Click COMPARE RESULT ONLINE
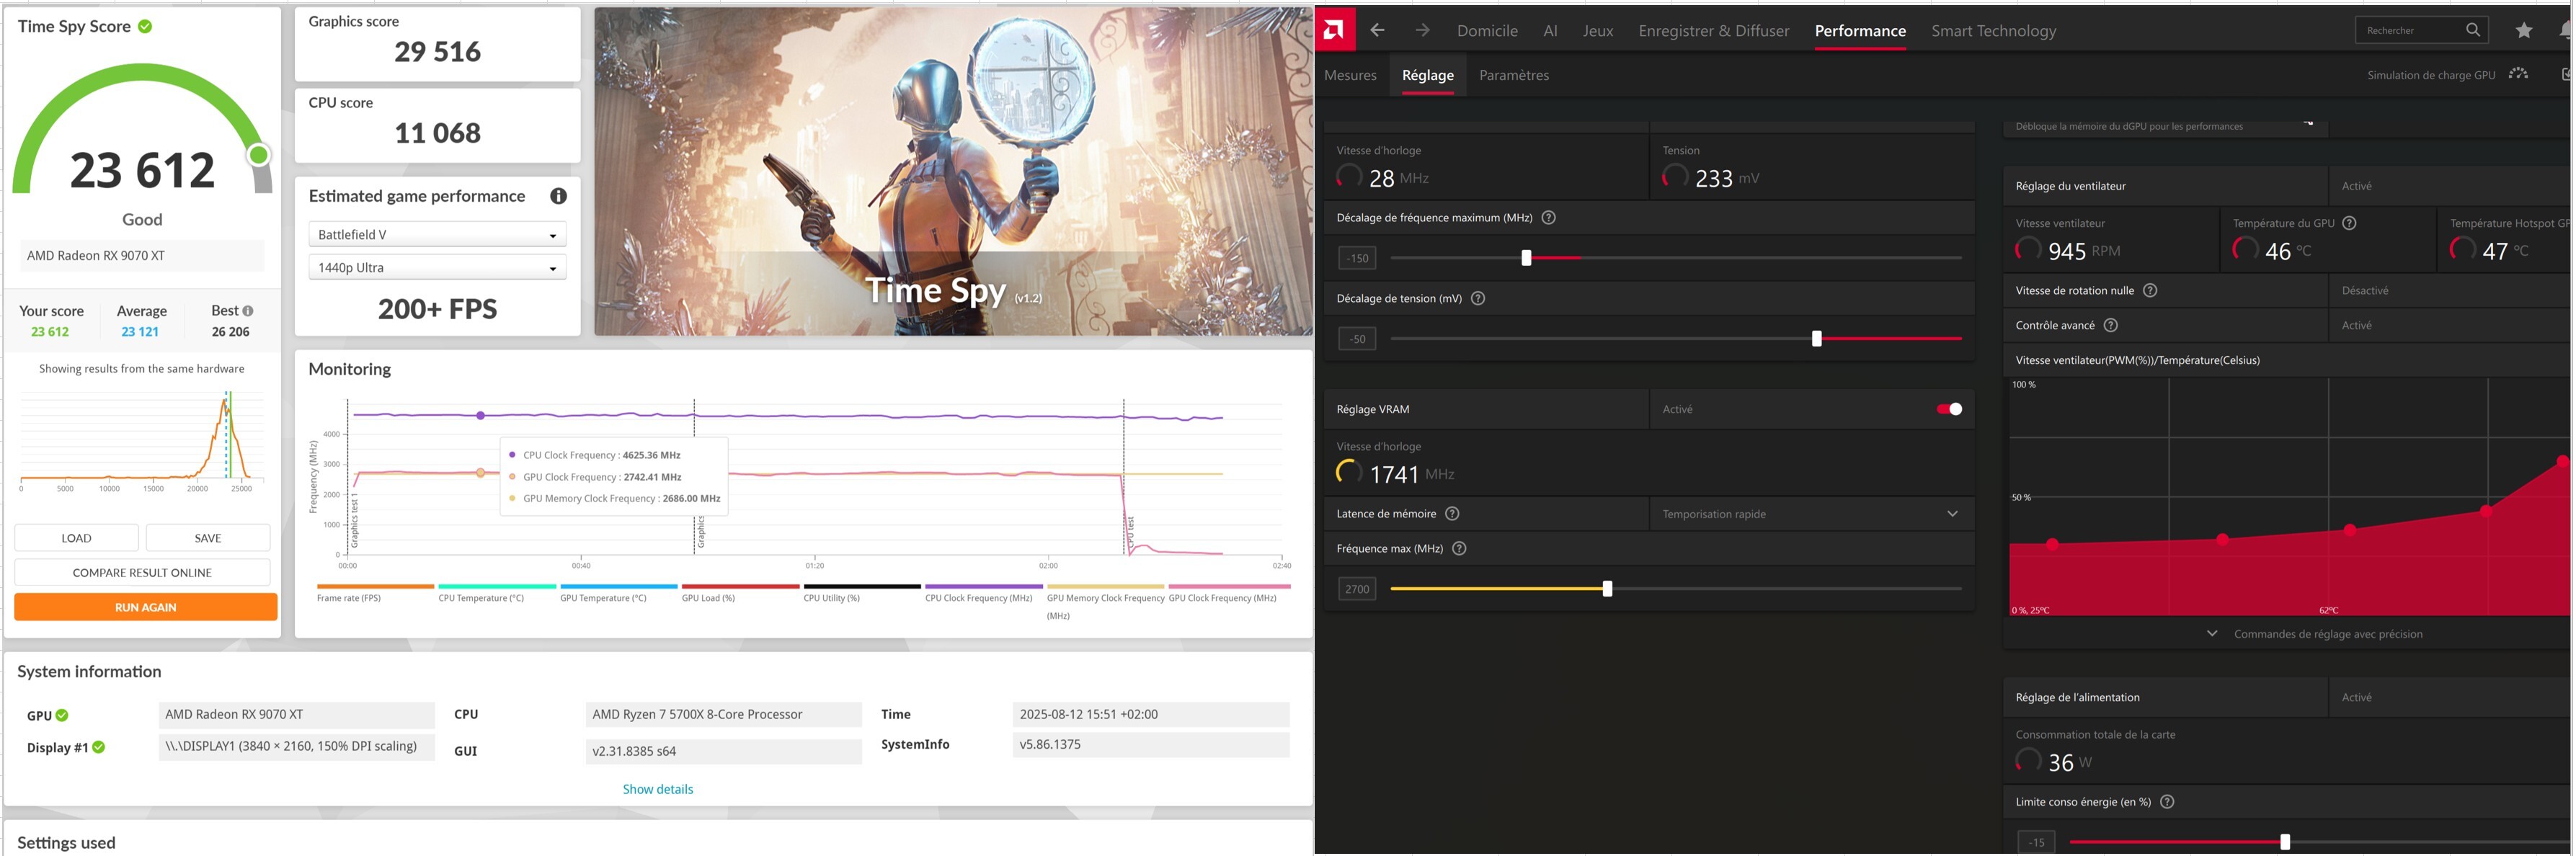The image size is (2576, 856). 142,573
